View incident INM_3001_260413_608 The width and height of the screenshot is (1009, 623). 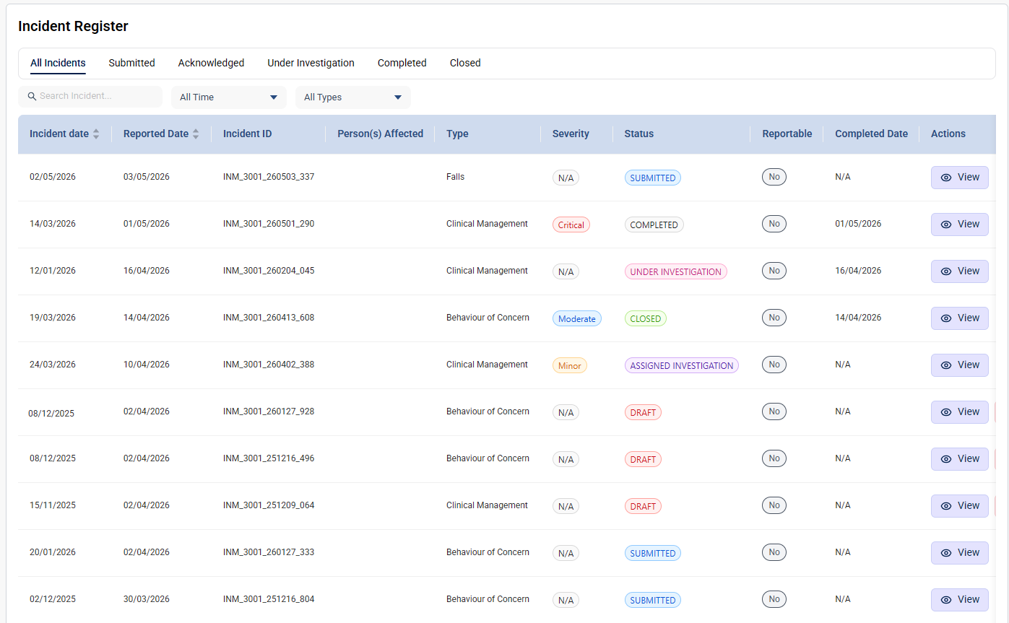coord(960,318)
